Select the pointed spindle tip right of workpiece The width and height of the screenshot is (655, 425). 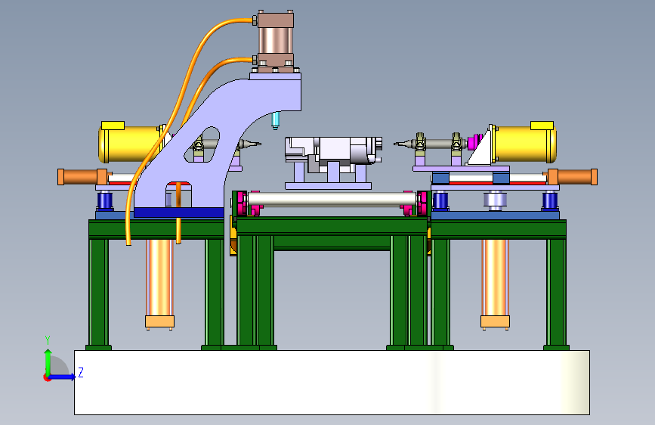click(x=402, y=144)
